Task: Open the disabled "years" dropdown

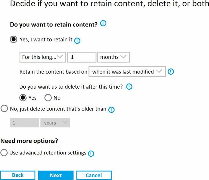Action: tap(55, 123)
